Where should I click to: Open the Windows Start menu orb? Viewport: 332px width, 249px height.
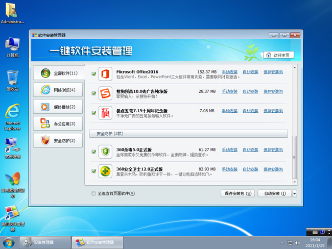click(9, 243)
